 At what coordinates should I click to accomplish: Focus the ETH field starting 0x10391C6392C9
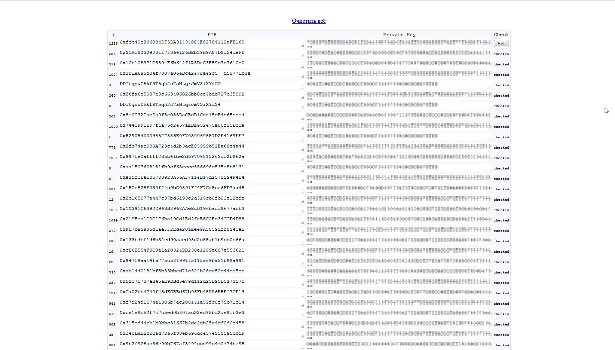[x=212, y=210]
